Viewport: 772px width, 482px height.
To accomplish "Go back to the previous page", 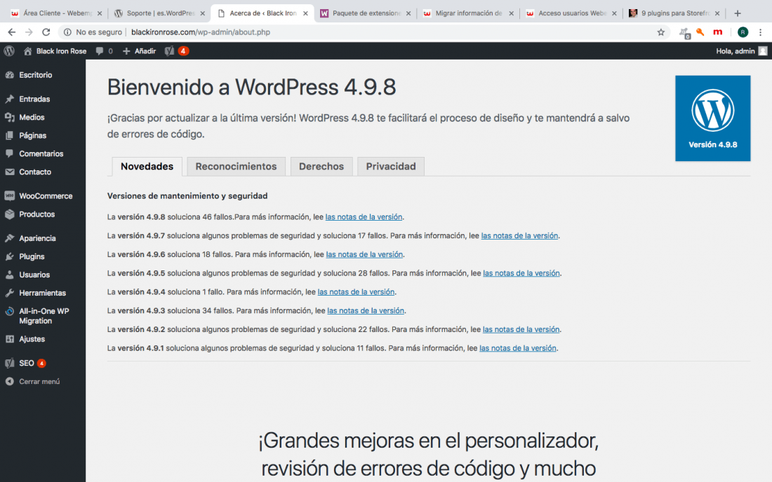I will [x=12, y=32].
